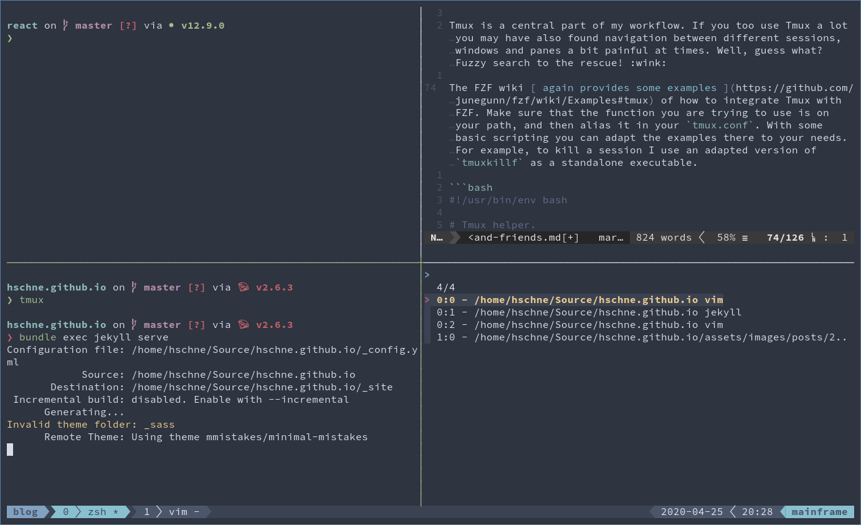Click the mainframe hostname label
The height and width of the screenshot is (525, 861).
pos(820,512)
